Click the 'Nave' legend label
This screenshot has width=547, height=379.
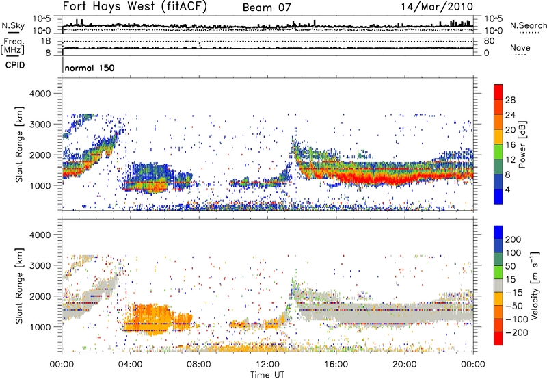click(520, 47)
